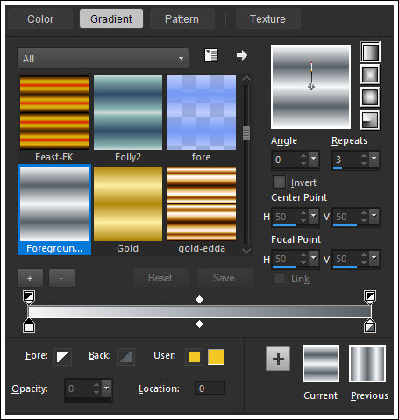This screenshot has width=399, height=420.
Task: Select the radial gradient style icon
Action: (x=370, y=119)
